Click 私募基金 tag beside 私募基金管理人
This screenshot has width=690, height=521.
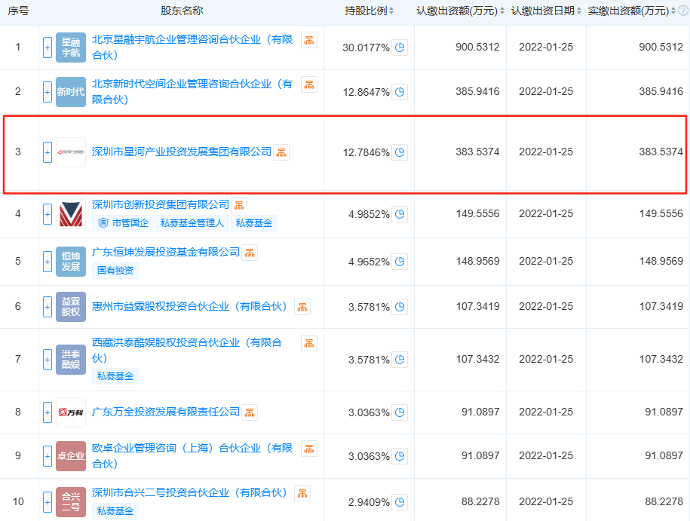254,223
